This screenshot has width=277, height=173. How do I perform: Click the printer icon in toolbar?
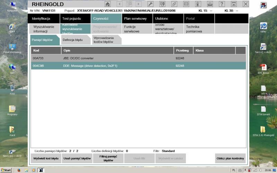210,4
